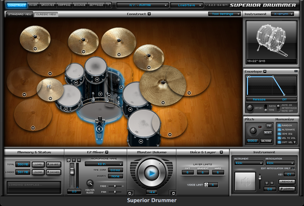
Task: Click the Fade slider
Action: [x=115, y=186]
